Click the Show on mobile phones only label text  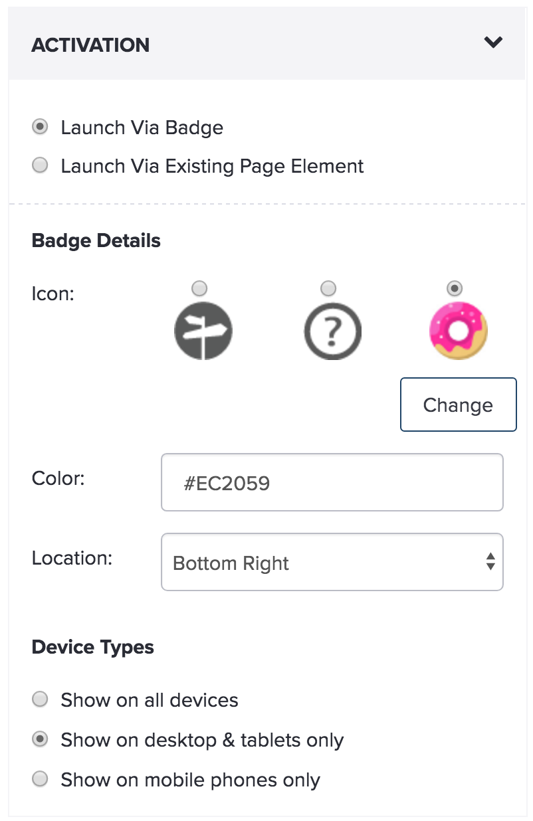click(x=190, y=780)
